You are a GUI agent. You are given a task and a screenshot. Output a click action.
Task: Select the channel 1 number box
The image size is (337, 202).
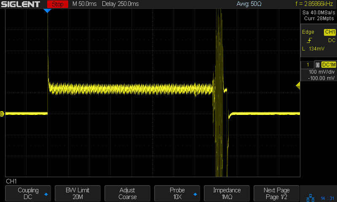[308, 65]
